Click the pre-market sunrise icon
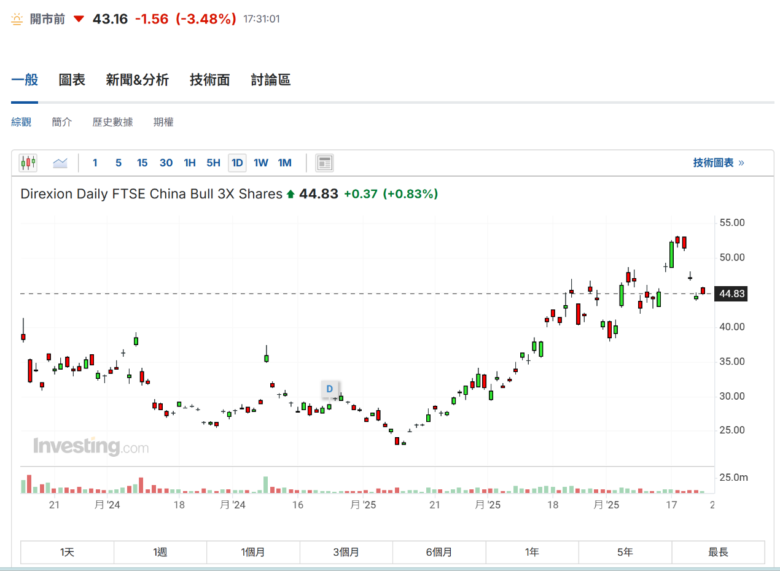 [x=18, y=19]
